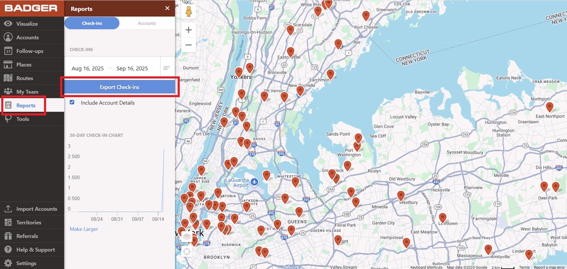This screenshot has width=567, height=269.
Task: Select the pin below Scarsdale label
Action: tap(290, 30)
